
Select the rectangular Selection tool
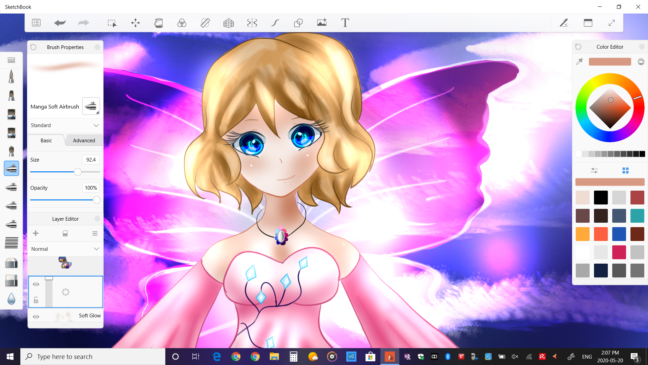pos(112,23)
